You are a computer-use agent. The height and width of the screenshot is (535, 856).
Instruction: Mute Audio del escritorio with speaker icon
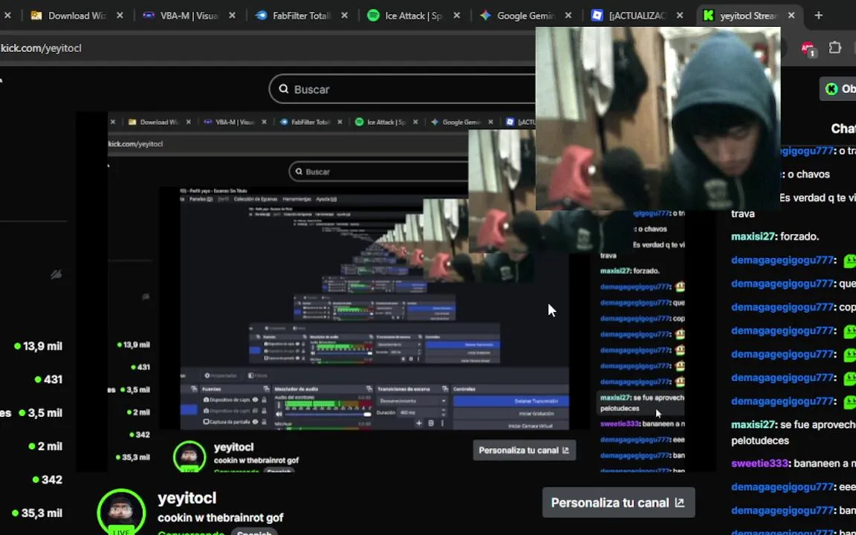coord(279,414)
